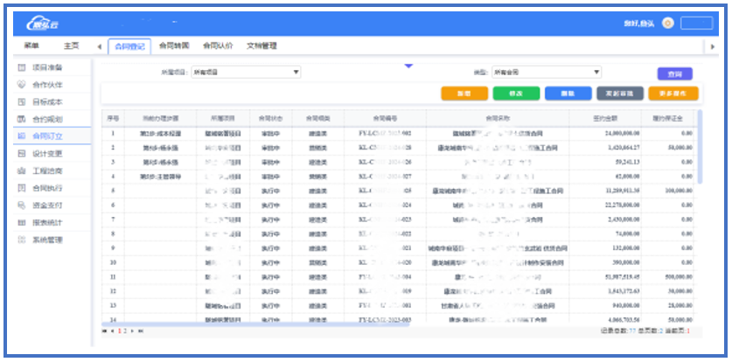This screenshot has height=362, width=732.
Task: Click the 项目准备 sidebar icon
Action: point(22,67)
